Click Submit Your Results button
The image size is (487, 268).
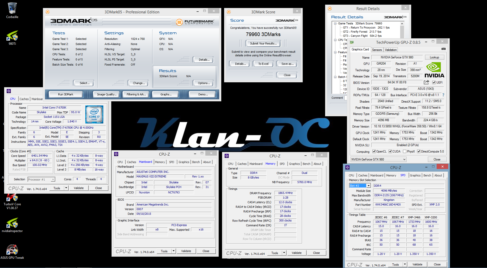click(263, 43)
